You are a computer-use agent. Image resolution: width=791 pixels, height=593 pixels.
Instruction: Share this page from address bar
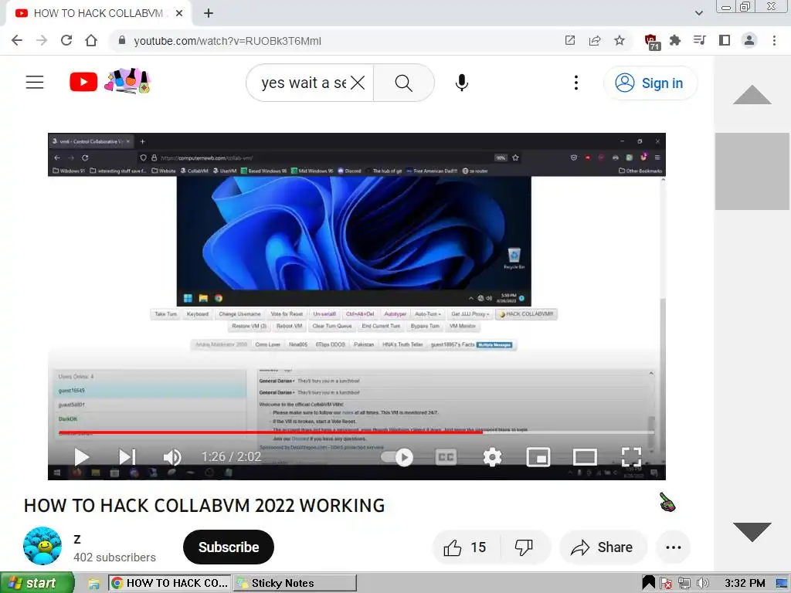(595, 40)
